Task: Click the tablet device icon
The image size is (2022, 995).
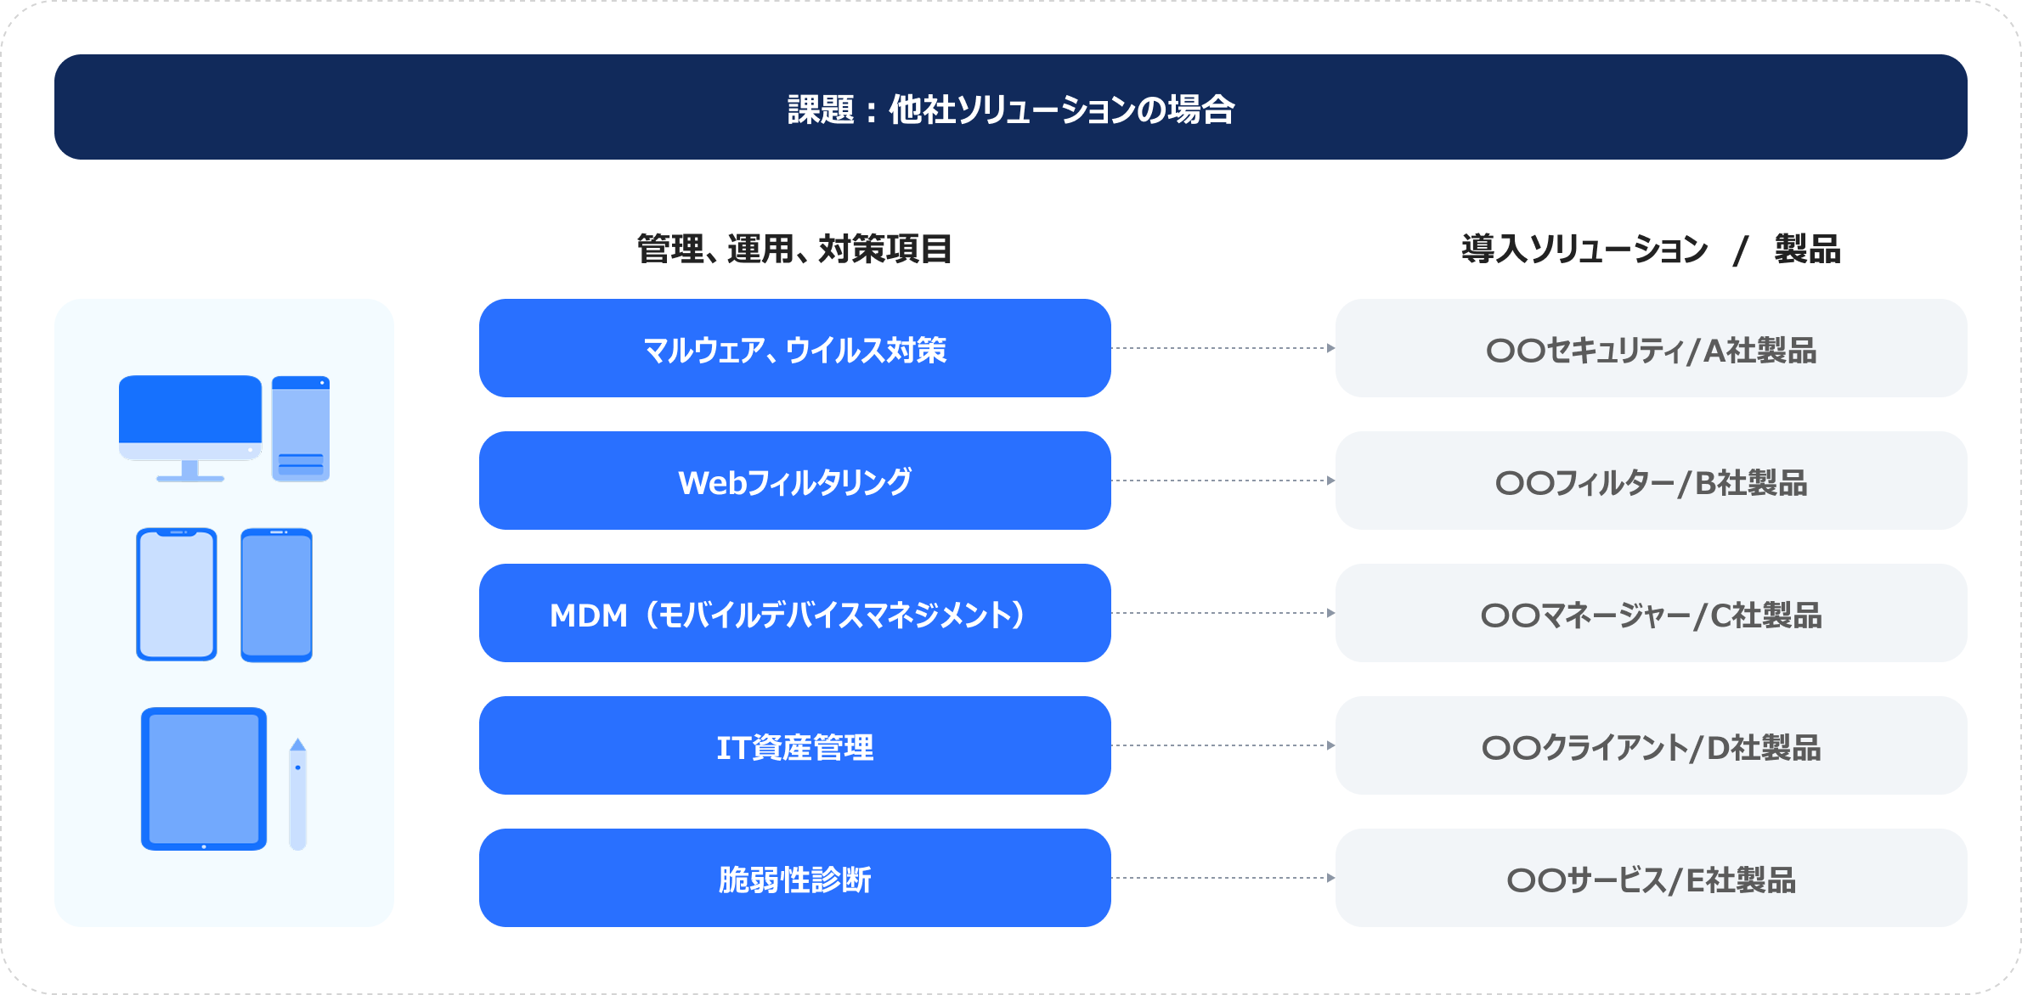Action: pos(204,779)
